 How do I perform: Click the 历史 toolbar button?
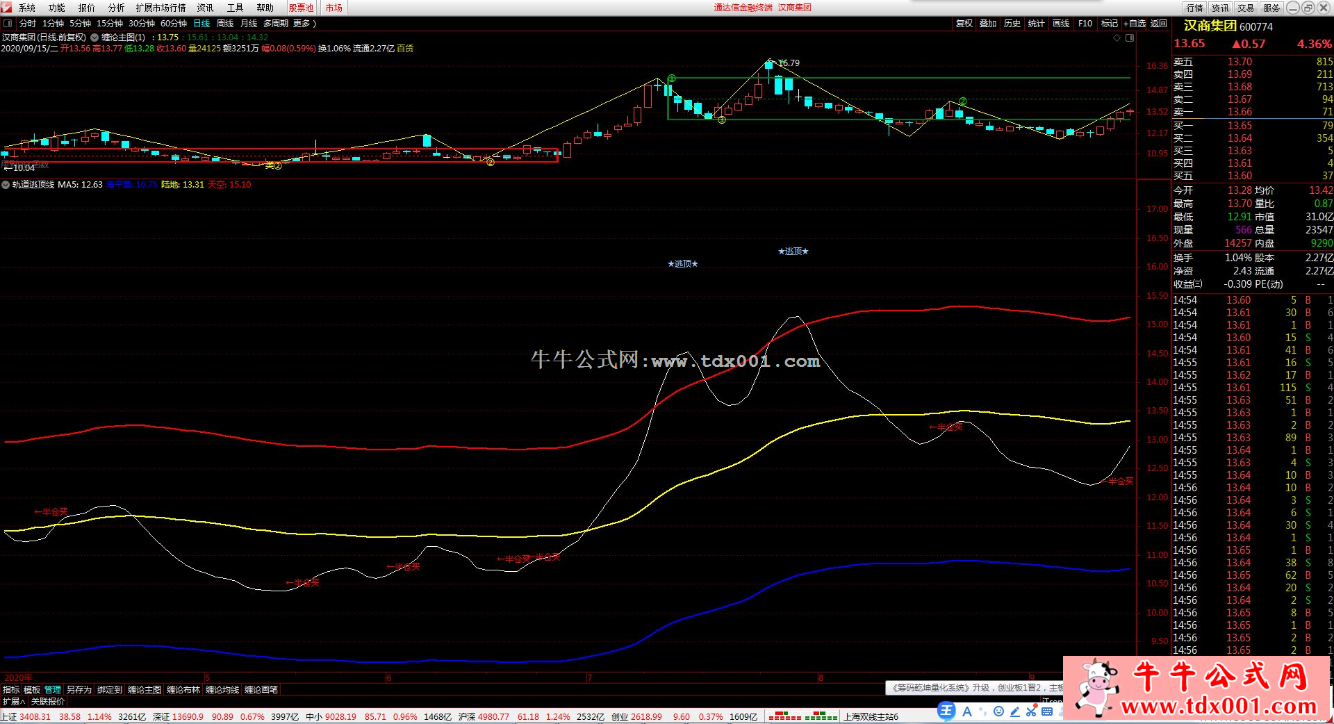1012,24
